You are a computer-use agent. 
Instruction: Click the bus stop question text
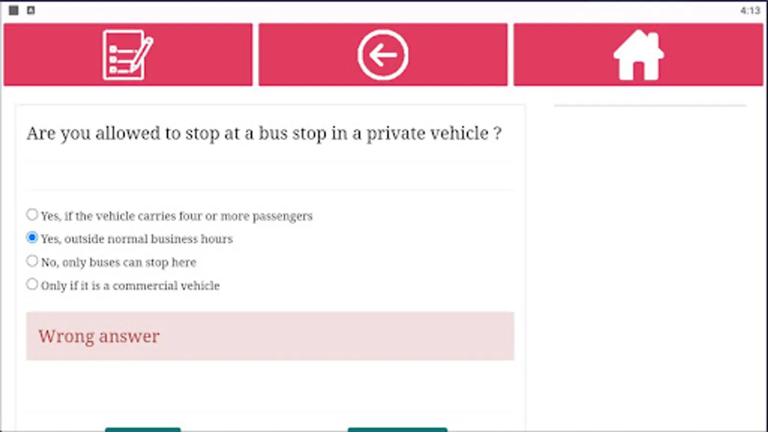pos(264,133)
